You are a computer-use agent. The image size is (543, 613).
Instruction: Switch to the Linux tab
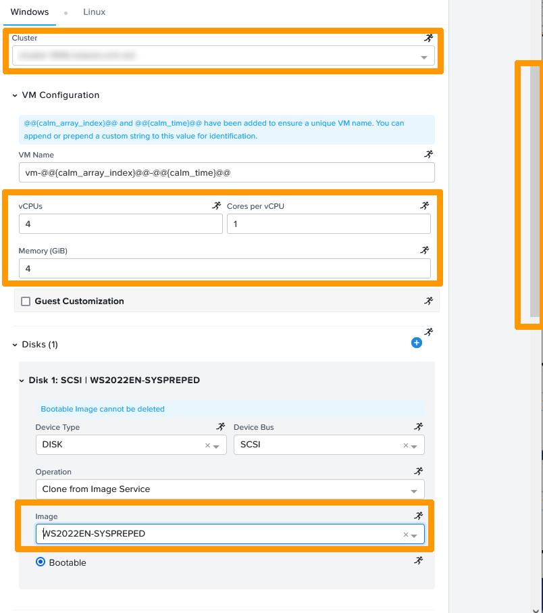(x=94, y=12)
